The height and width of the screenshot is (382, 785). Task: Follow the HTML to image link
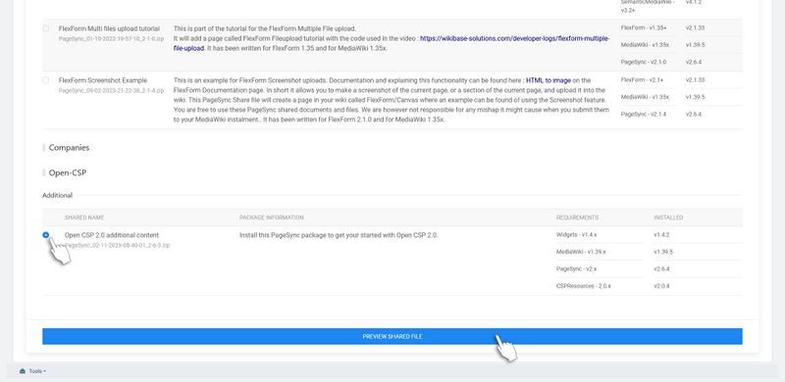point(549,80)
